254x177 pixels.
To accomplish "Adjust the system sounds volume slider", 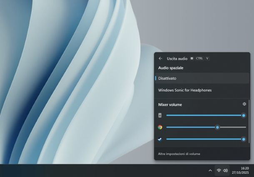I will tap(206, 116).
